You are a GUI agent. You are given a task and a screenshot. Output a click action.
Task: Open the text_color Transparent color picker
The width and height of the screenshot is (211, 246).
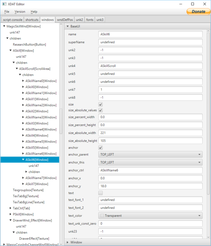(150, 215)
